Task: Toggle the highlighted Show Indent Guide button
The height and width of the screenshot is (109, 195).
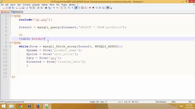Action: 76,8
